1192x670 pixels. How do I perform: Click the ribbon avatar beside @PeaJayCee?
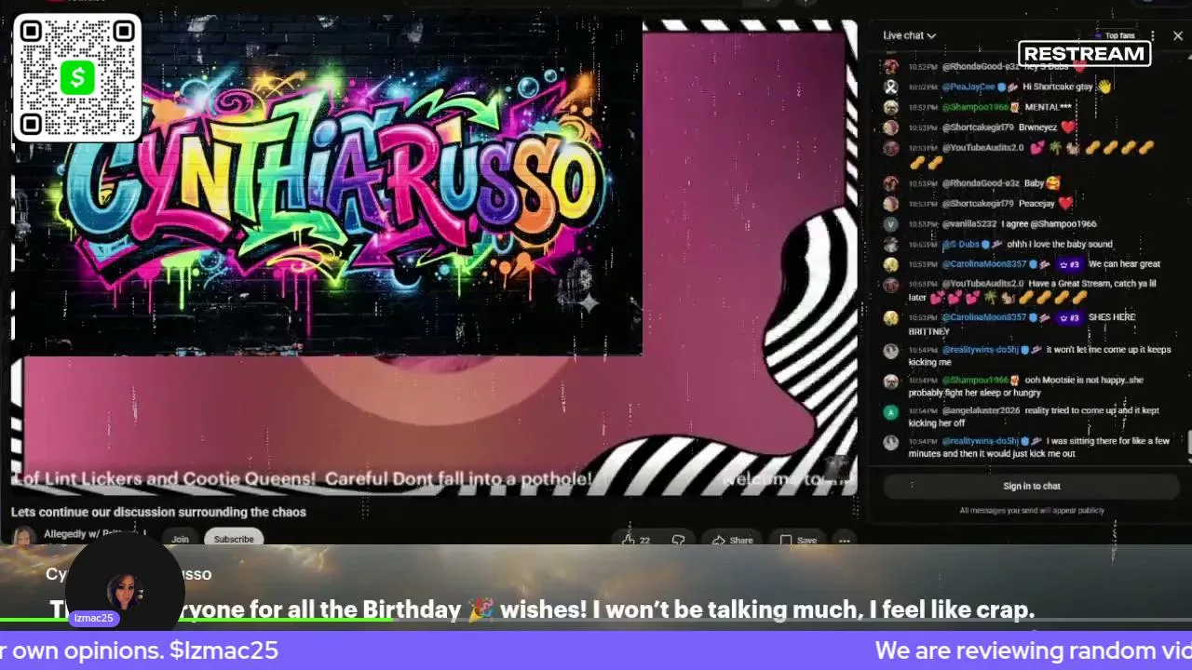pos(891,87)
